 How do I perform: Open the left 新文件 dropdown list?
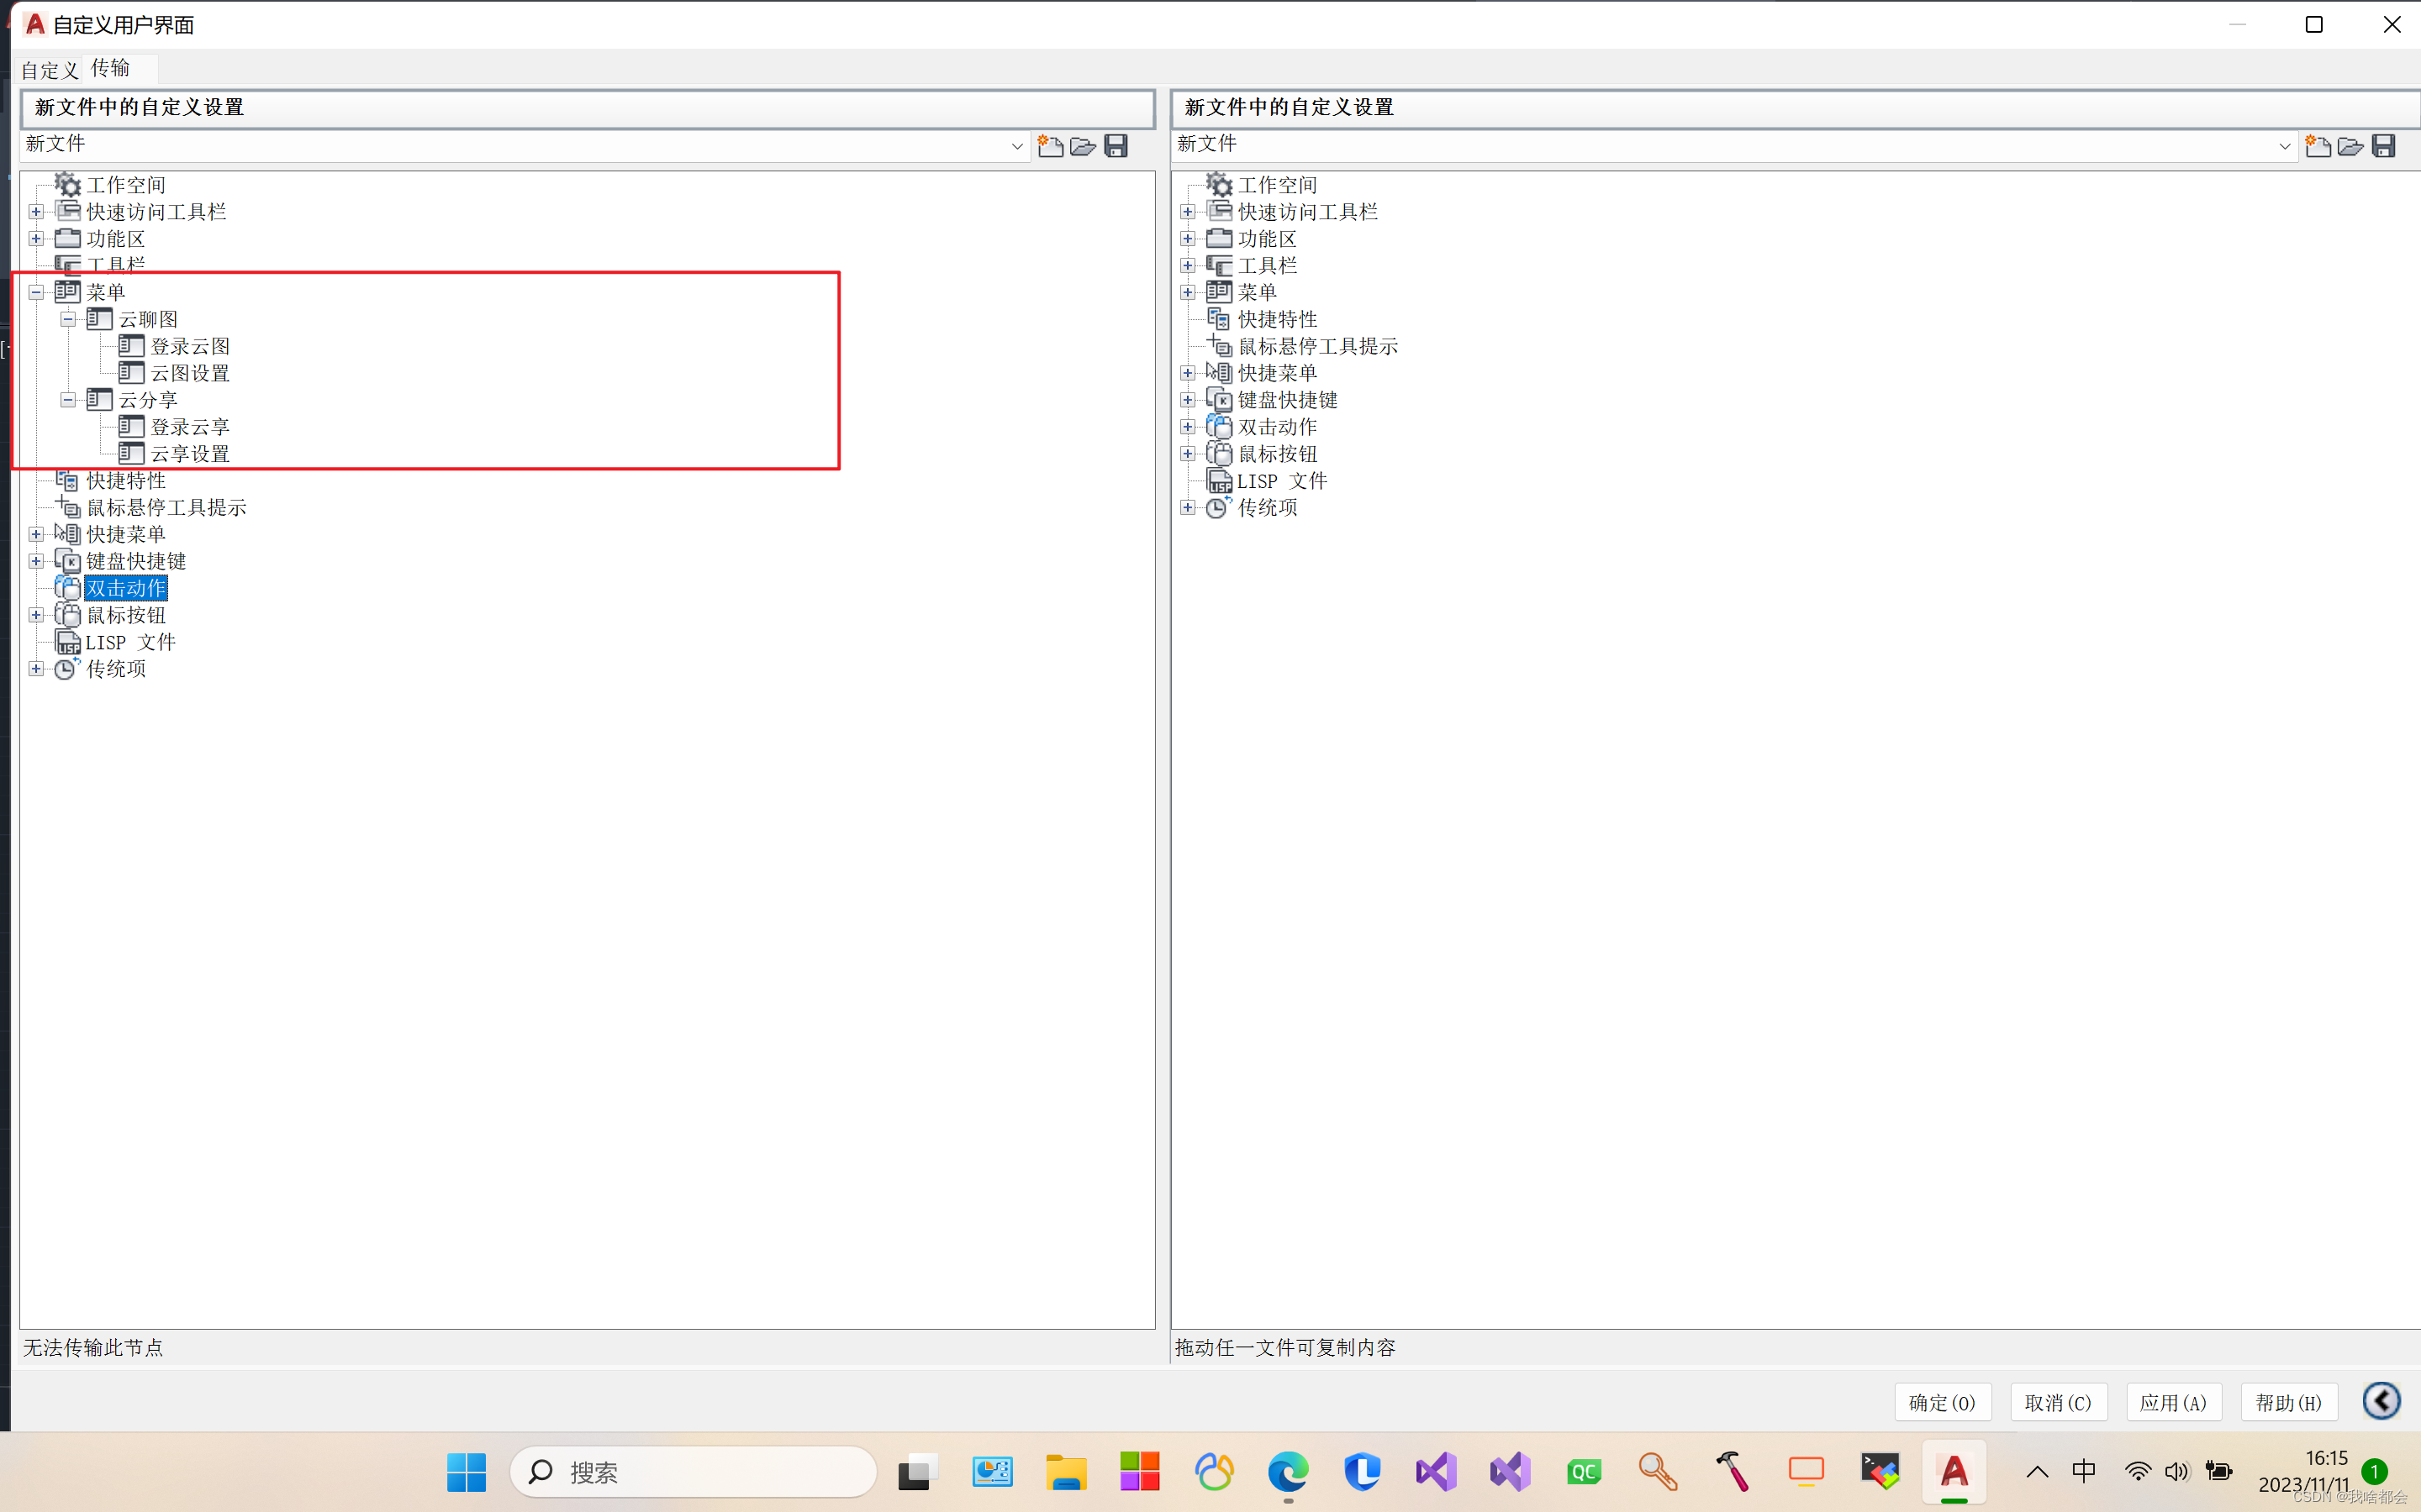1016,146
